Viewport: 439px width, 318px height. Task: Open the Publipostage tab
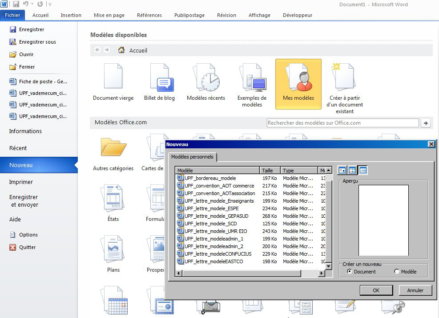[x=189, y=15]
